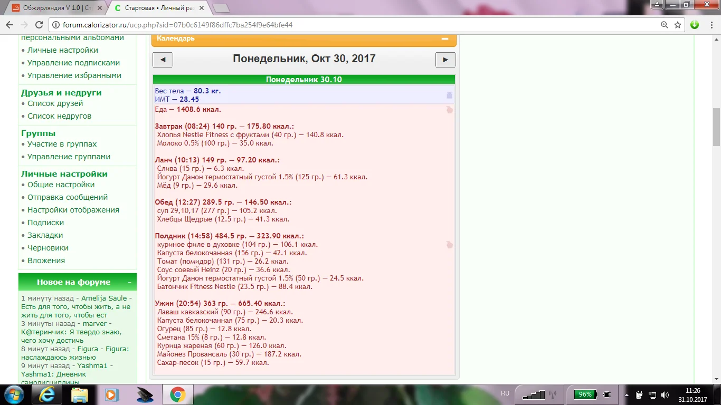The image size is (721, 405).
Task: Go back with the browser back arrow
Action: (10, 25)
